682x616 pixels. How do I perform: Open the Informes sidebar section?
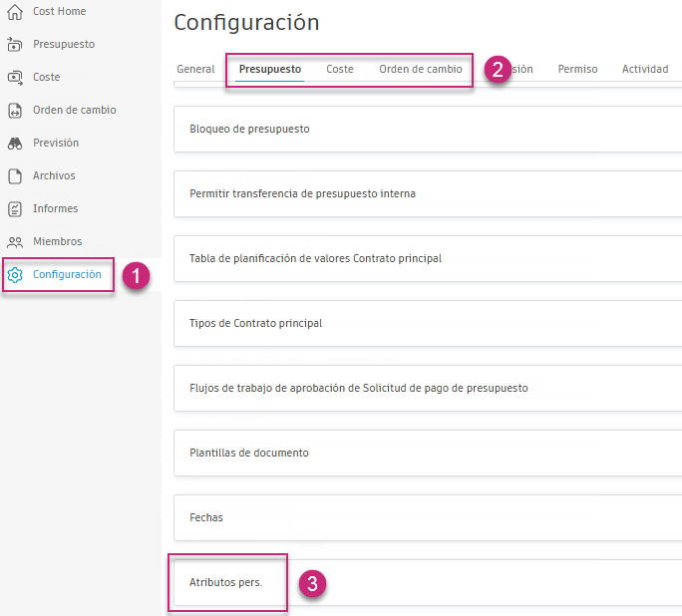(55, 208)
